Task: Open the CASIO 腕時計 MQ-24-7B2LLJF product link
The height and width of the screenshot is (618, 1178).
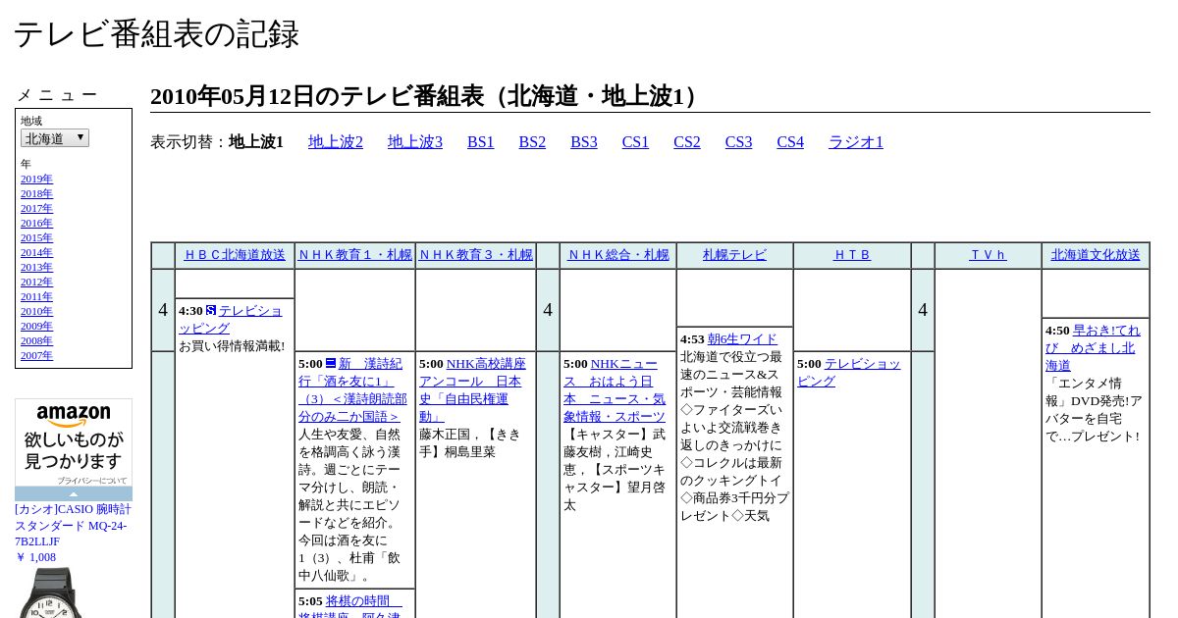Action: coord(73,526)
